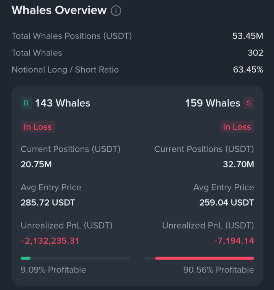
Task: Click the green long profitable progress bar
Action: pyautogui.click(x=75, y=258)
